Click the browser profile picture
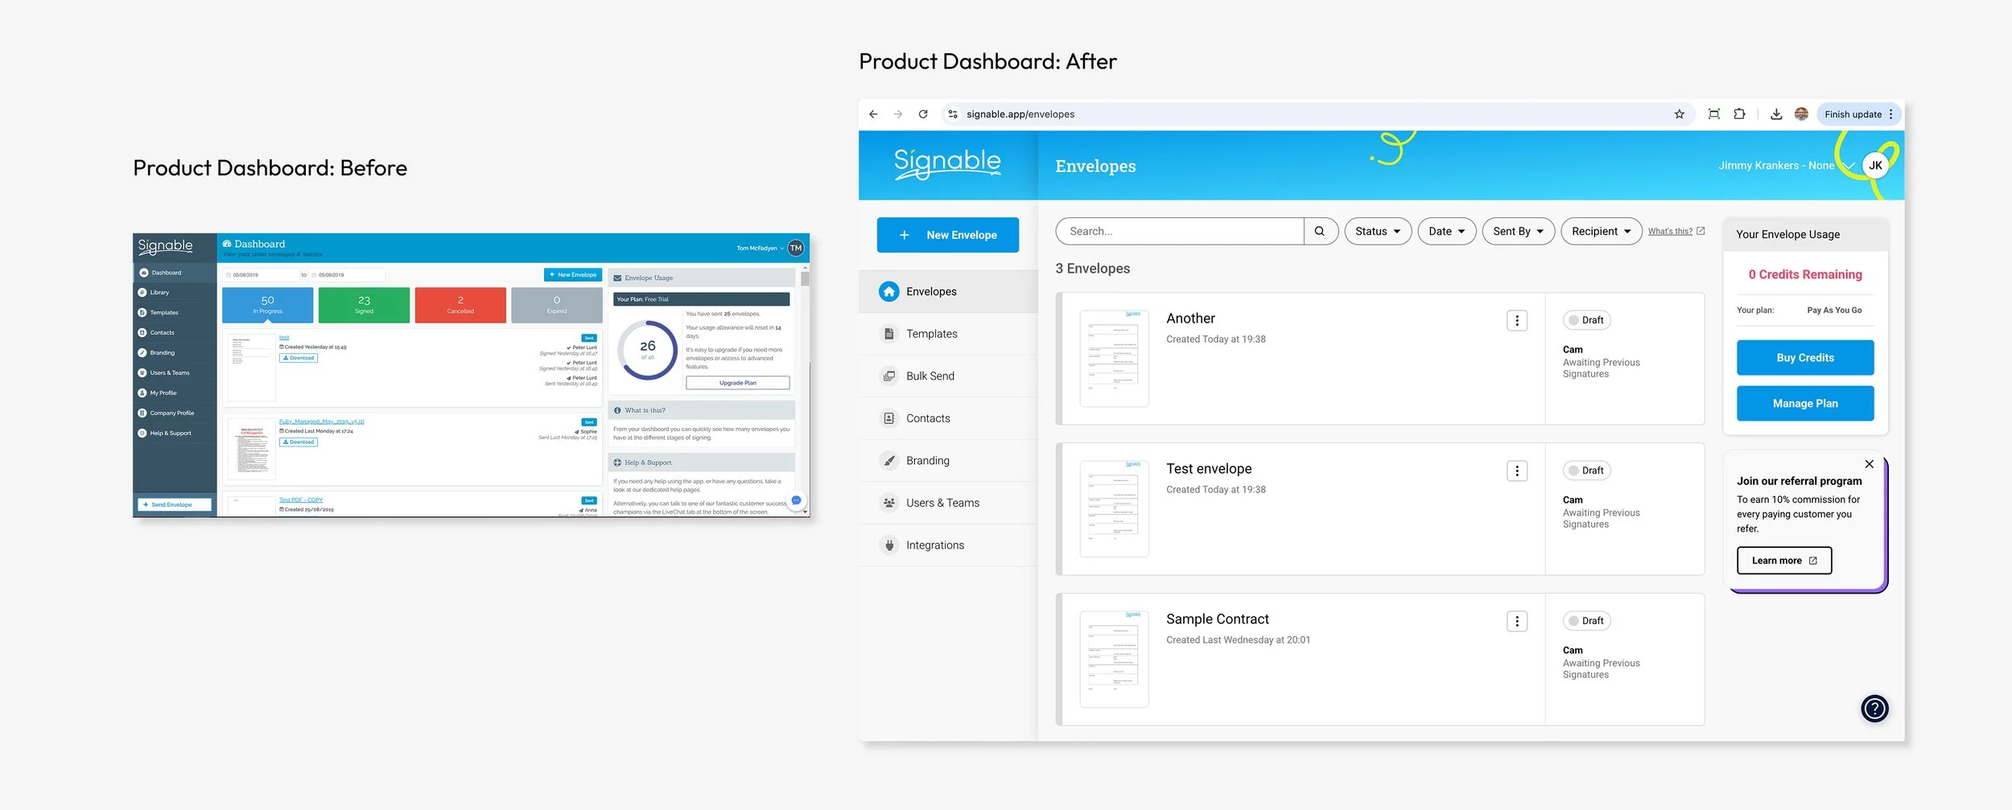This screenshot has width=2012, height=810. click(x=1801, y=114)
